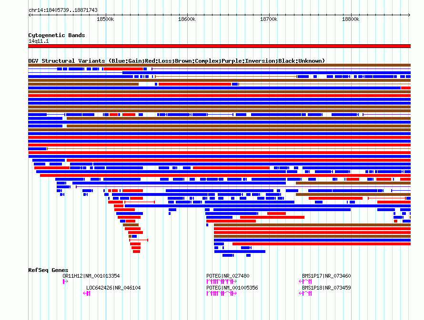Select the BMS1P18 gene glyph
This screenshot has width=424, height=320.
pos(305,293)
